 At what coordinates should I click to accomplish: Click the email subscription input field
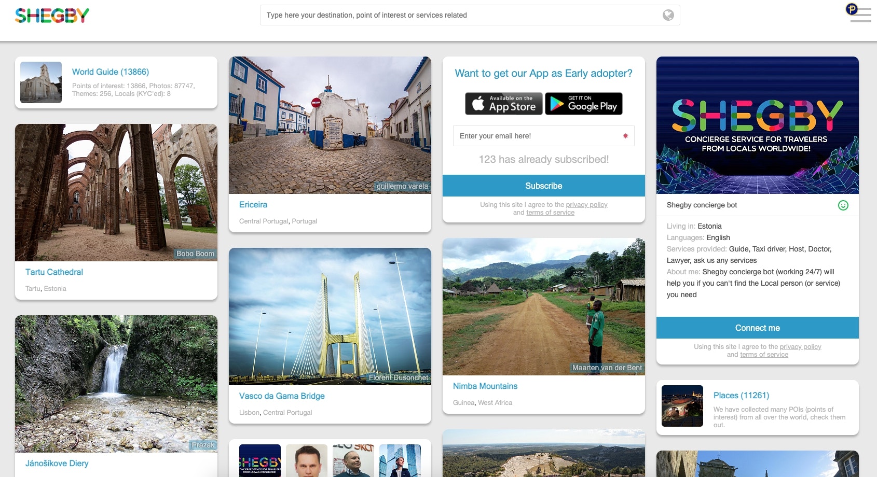(544, 136)
